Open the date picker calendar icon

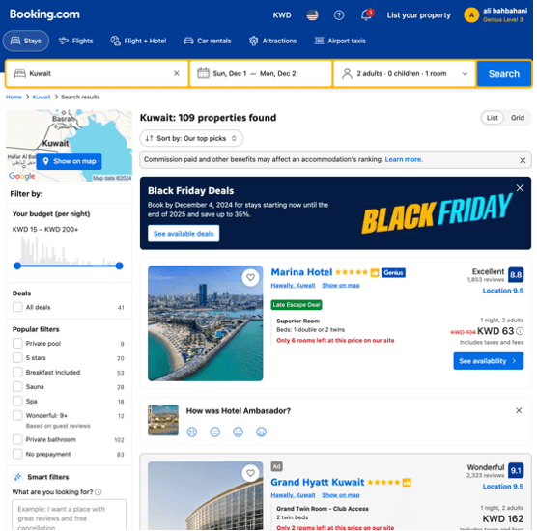click(203, 73)
